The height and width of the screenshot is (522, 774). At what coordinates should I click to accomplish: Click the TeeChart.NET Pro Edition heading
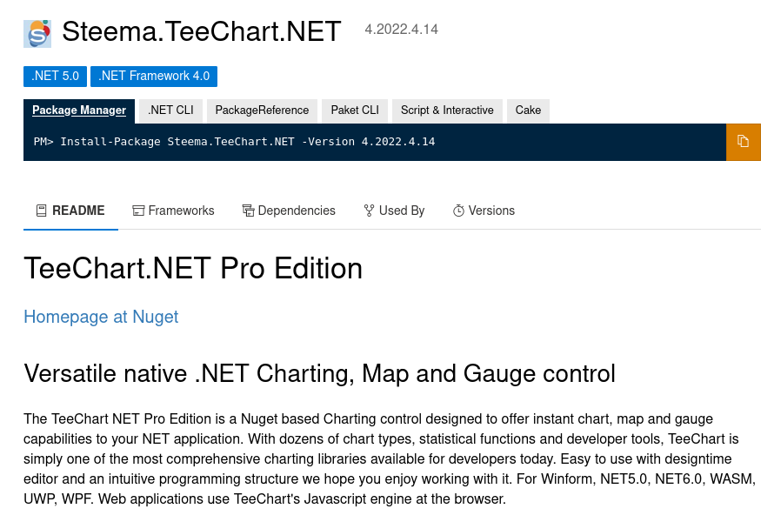click(193, 269)
